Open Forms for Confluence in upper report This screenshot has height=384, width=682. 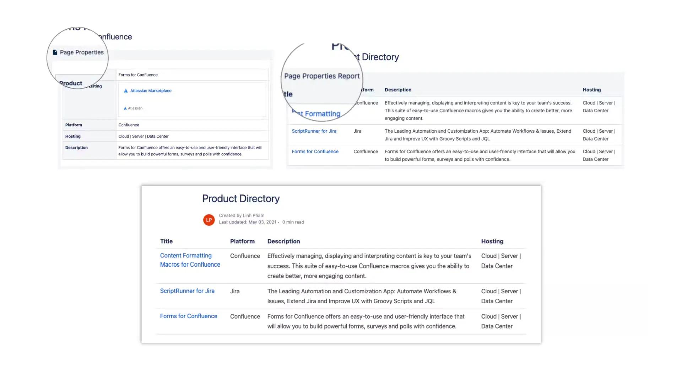pyautogui.click(x=315, y=151)
